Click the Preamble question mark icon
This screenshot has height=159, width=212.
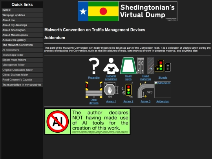coord(94,66)
